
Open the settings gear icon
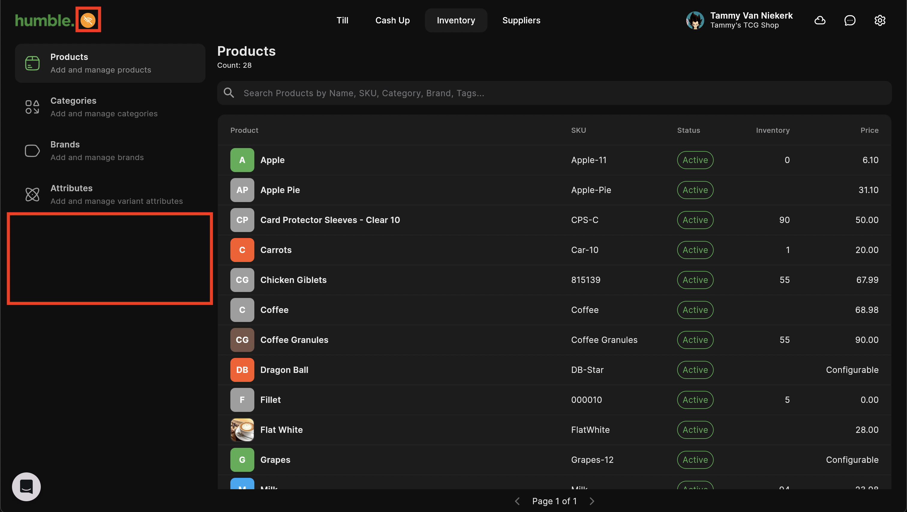tap(879, 20)
